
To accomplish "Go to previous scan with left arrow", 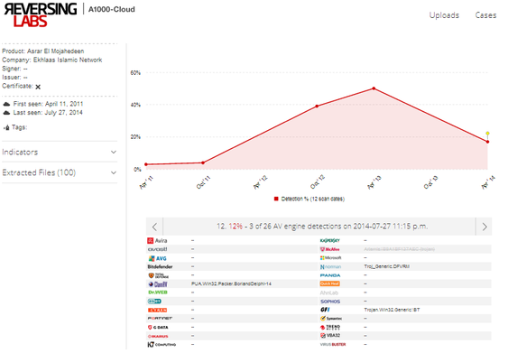I will tap(154, 227).
